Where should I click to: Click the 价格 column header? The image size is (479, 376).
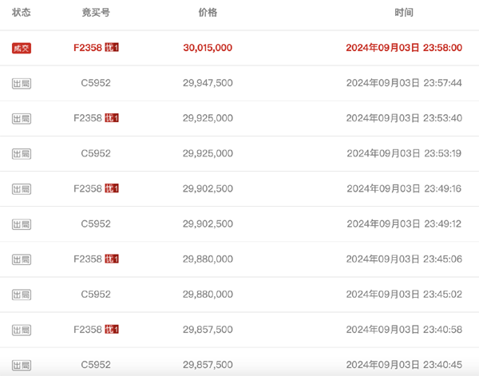208,13
